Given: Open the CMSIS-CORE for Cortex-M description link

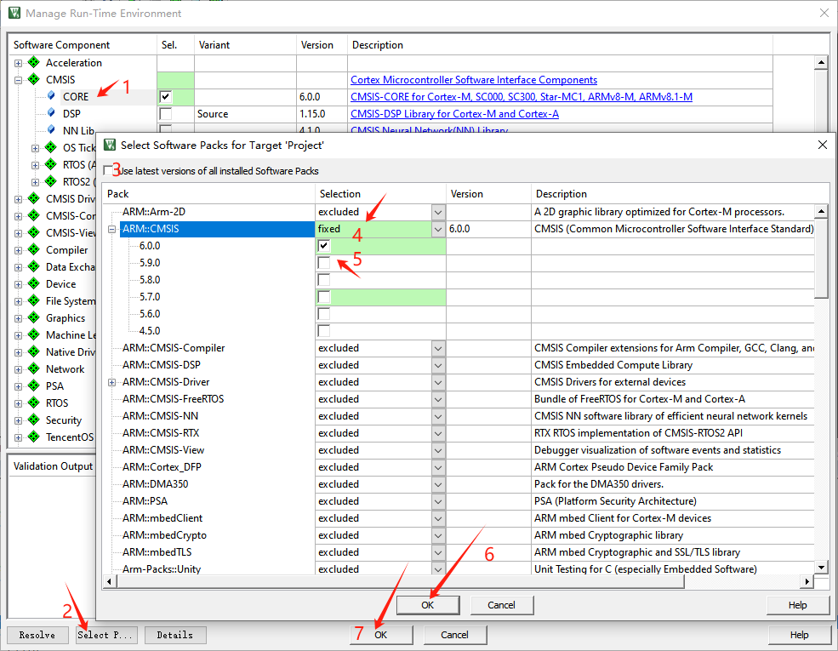Looking at the screenshot, I should [522, 97].
